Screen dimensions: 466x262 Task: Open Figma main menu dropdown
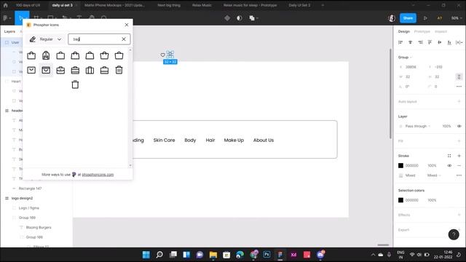click(7, 18)
